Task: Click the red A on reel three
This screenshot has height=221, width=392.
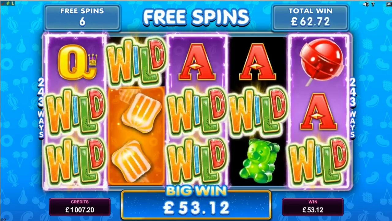Action: [x=198, y=62]
